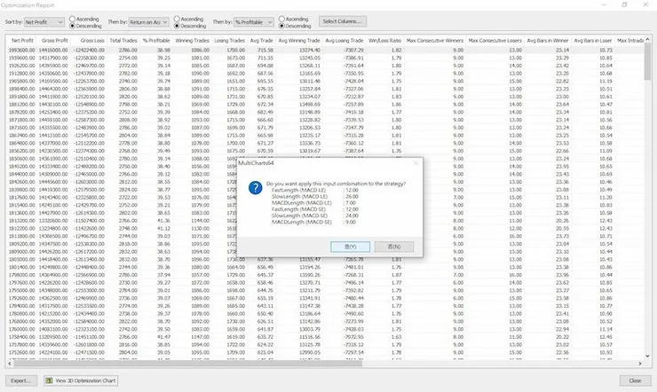This screenshot has width=657, height=392.
Task: Open the Select Columns... button
Action: pos(343,21)
